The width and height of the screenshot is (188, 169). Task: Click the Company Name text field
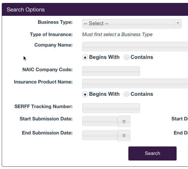coord(135,47)
